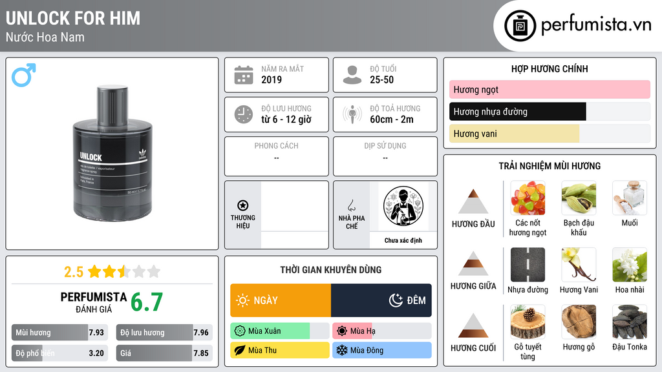The width and height of the screenshot is (662, 372).
Task: Click the UNLOCK FOR HIM title
Action: tap(72, 18)
